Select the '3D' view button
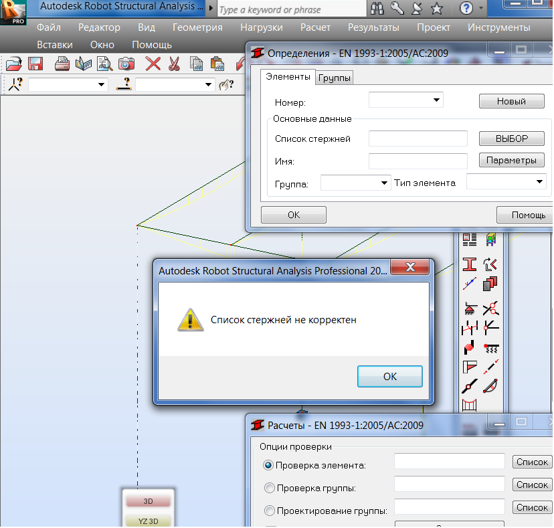Screen dimensions: 554x528 coord(148,501)
